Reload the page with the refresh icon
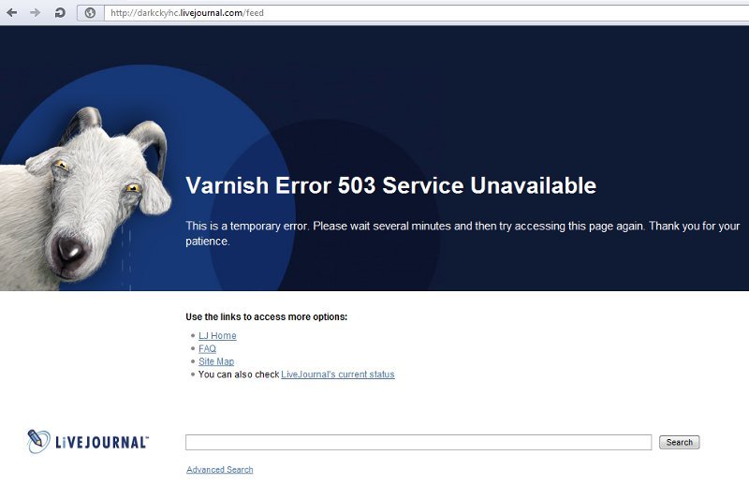Viewport: 749px width, 499px height. [x=60, y=13]
